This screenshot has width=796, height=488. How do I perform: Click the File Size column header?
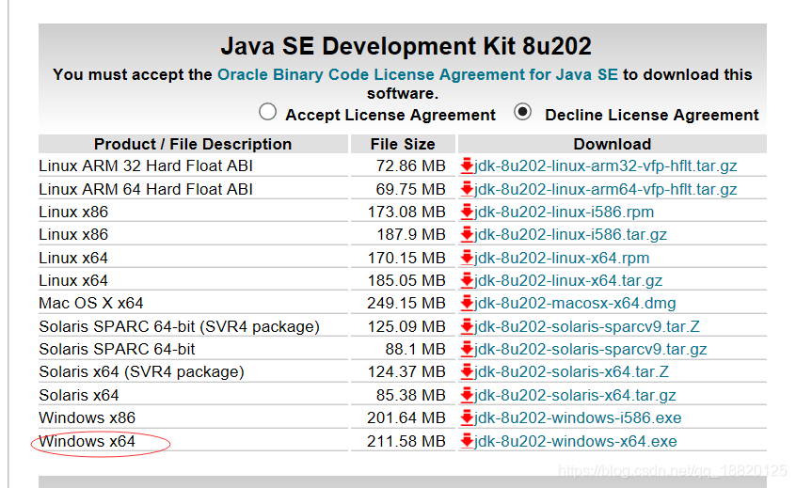[x=403, y=144]
